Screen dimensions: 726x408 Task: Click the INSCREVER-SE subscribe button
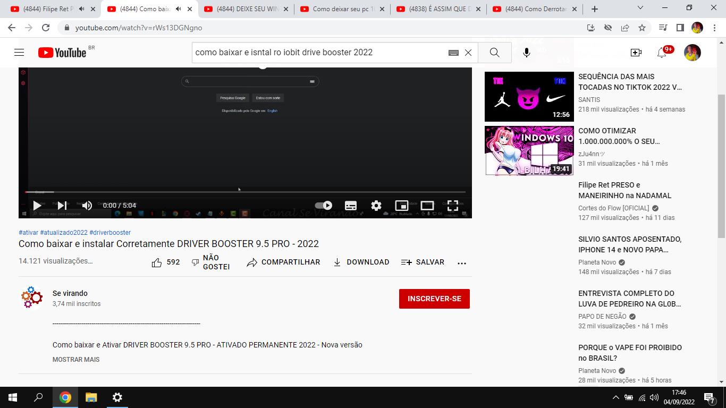(434, 299)
